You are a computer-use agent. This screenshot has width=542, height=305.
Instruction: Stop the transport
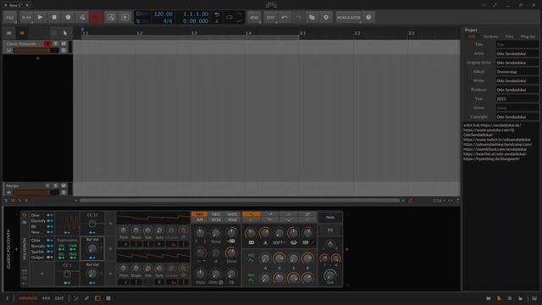coord(54,17)
